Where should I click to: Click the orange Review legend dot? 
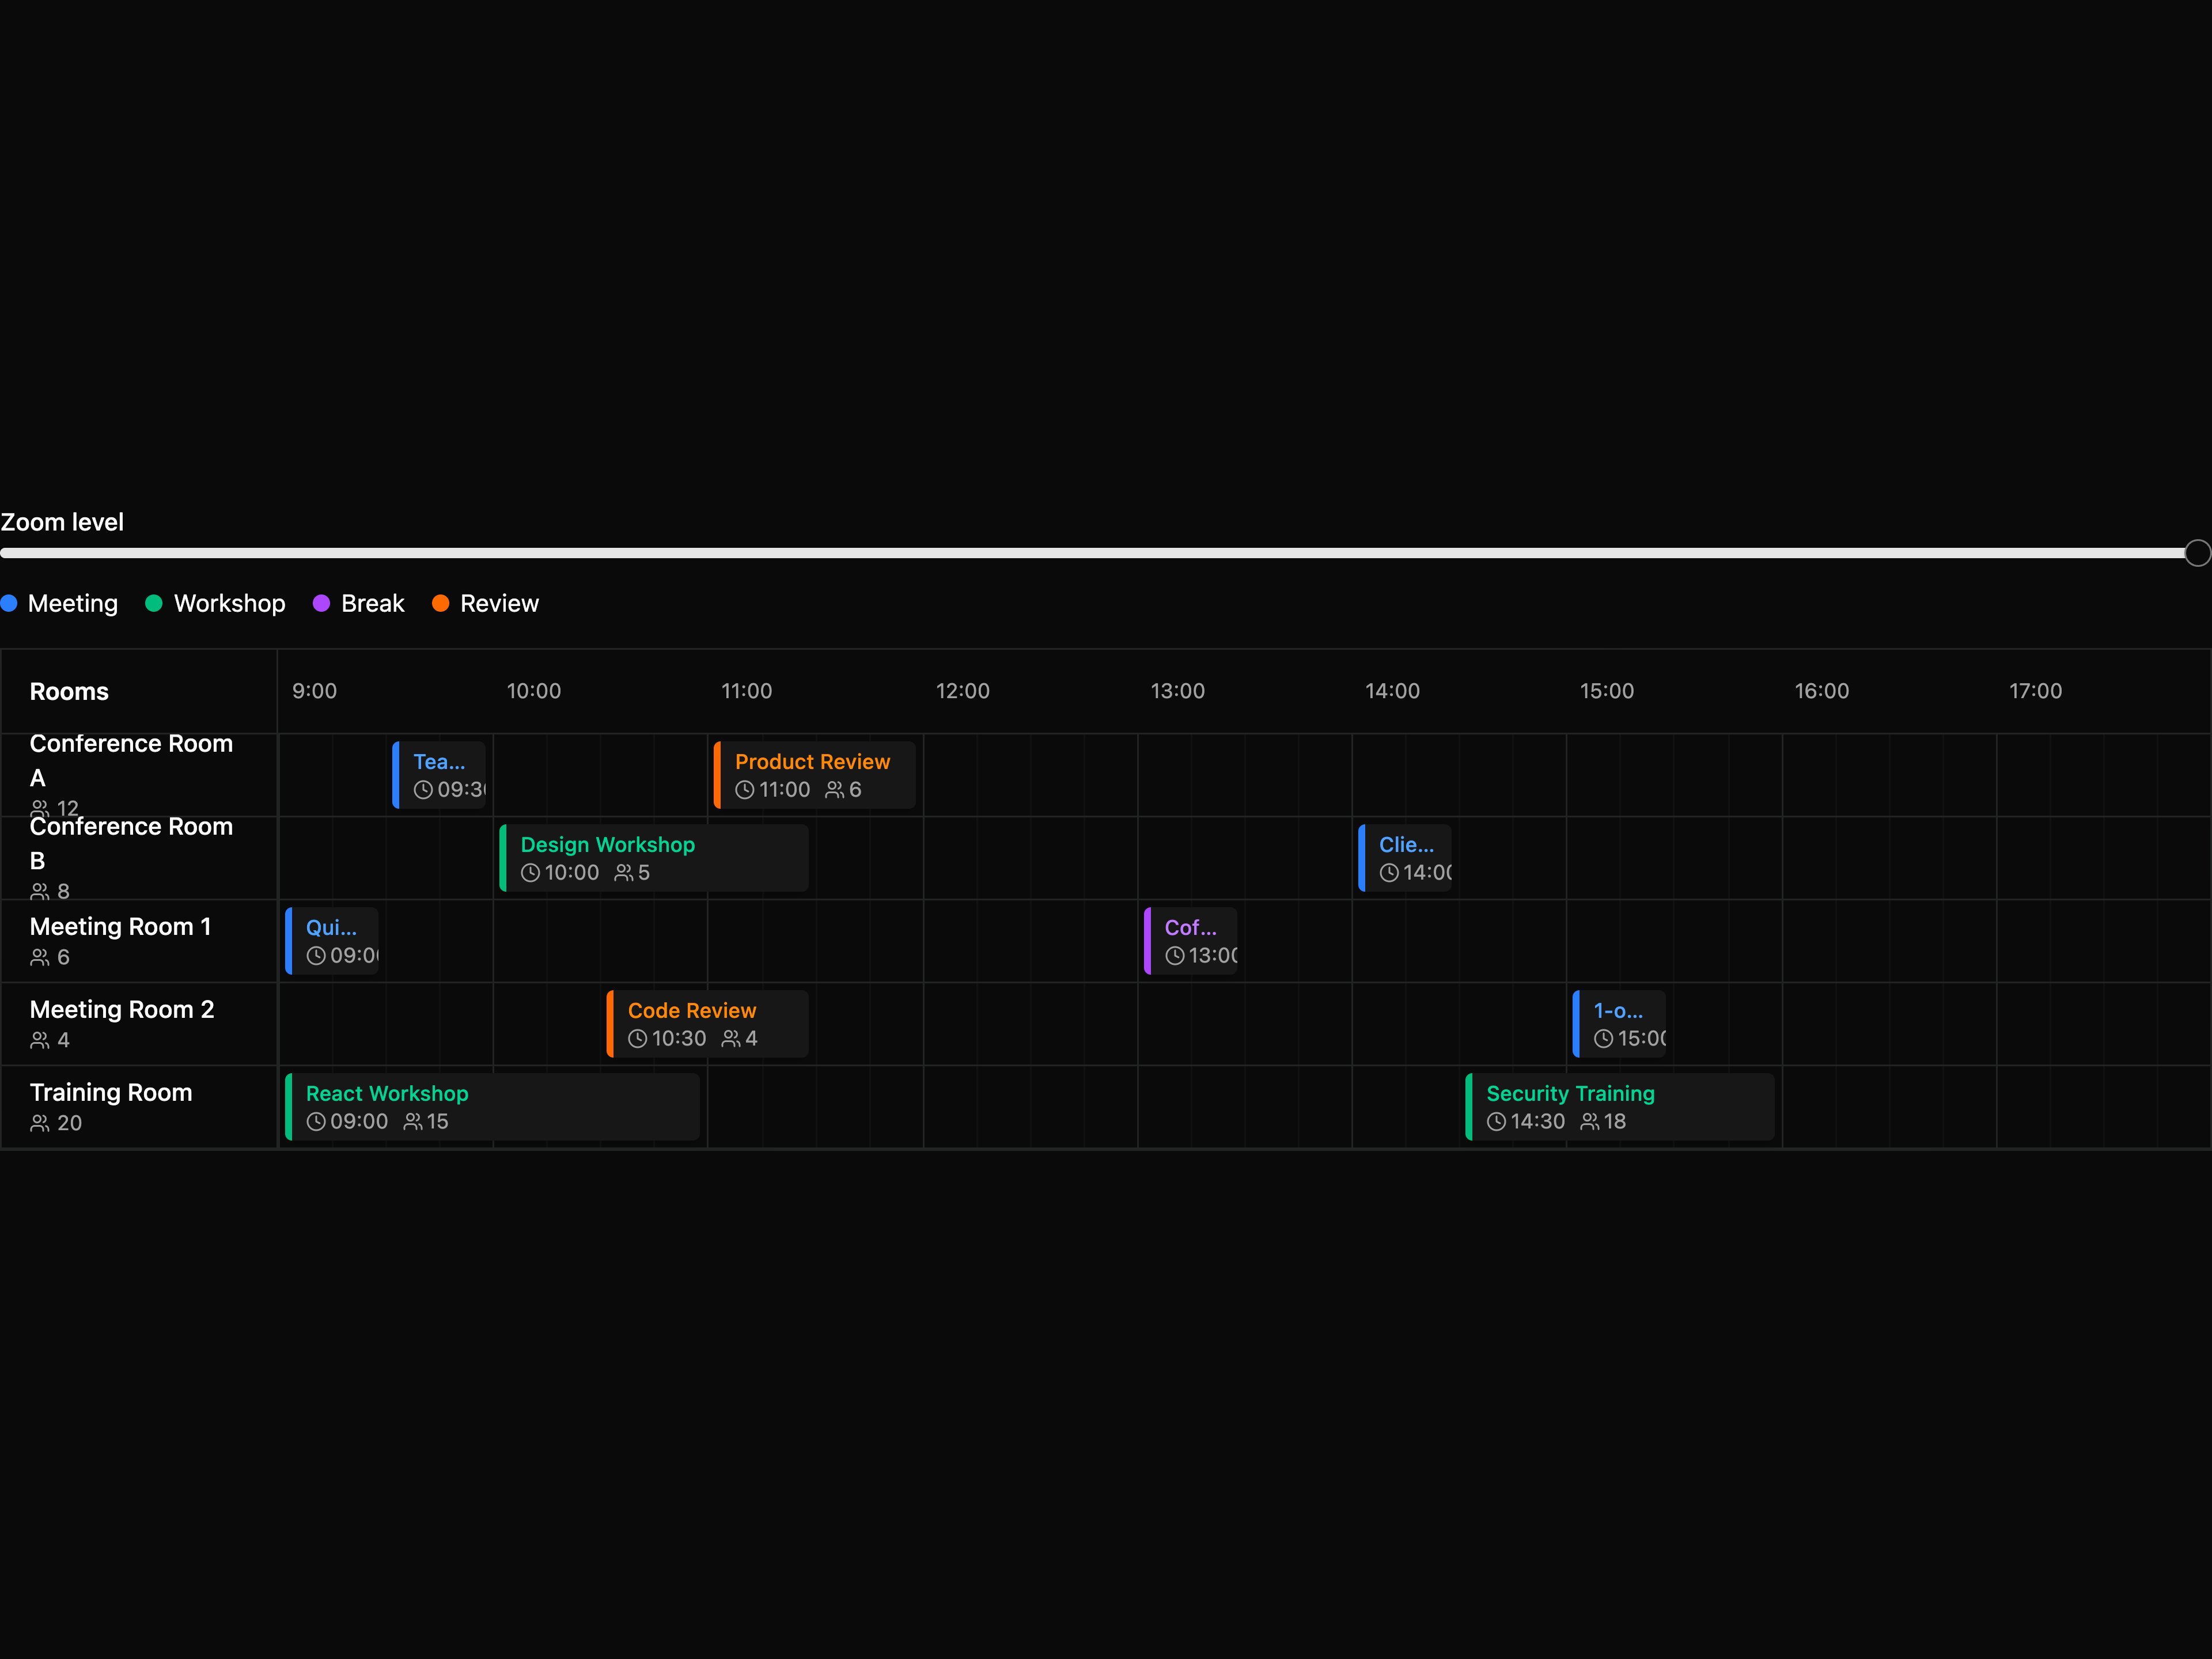coord(440,603)
